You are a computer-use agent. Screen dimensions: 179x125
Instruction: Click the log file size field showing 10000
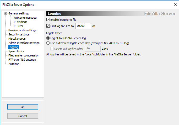83,26
